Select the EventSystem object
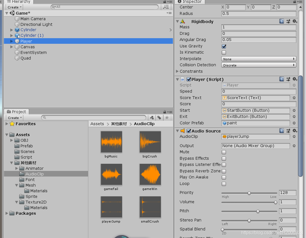306x238 pixels. click(33, 52)
